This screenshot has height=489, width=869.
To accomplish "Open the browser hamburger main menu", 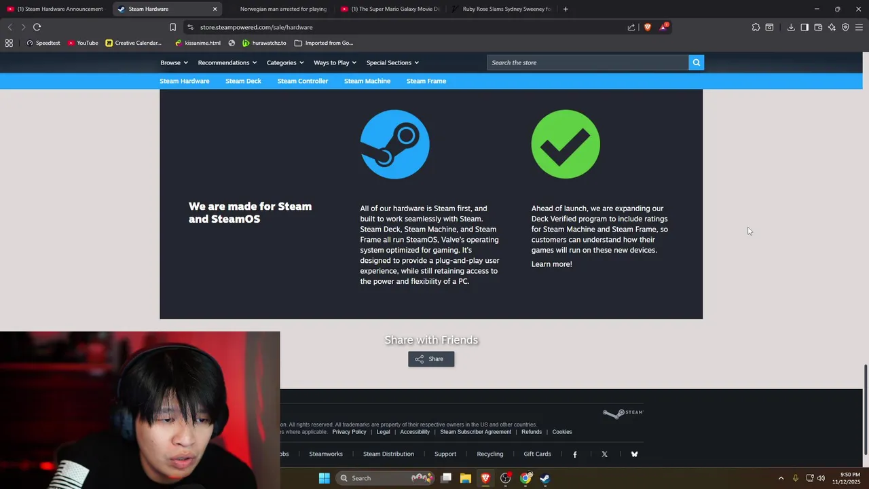I will [x=859, y=27].
